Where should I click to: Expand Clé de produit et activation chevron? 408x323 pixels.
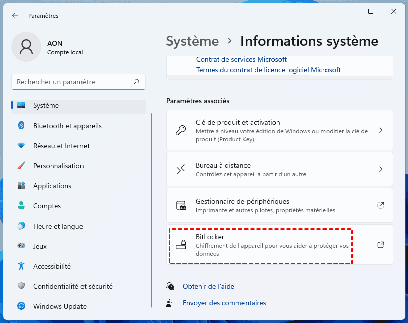click(x=381, y=130)
